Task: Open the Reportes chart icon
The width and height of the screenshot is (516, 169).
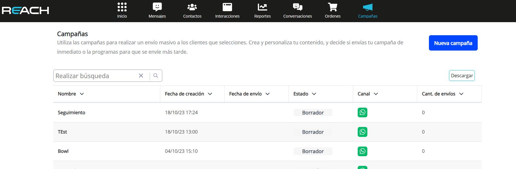Action: click(262, 7)
